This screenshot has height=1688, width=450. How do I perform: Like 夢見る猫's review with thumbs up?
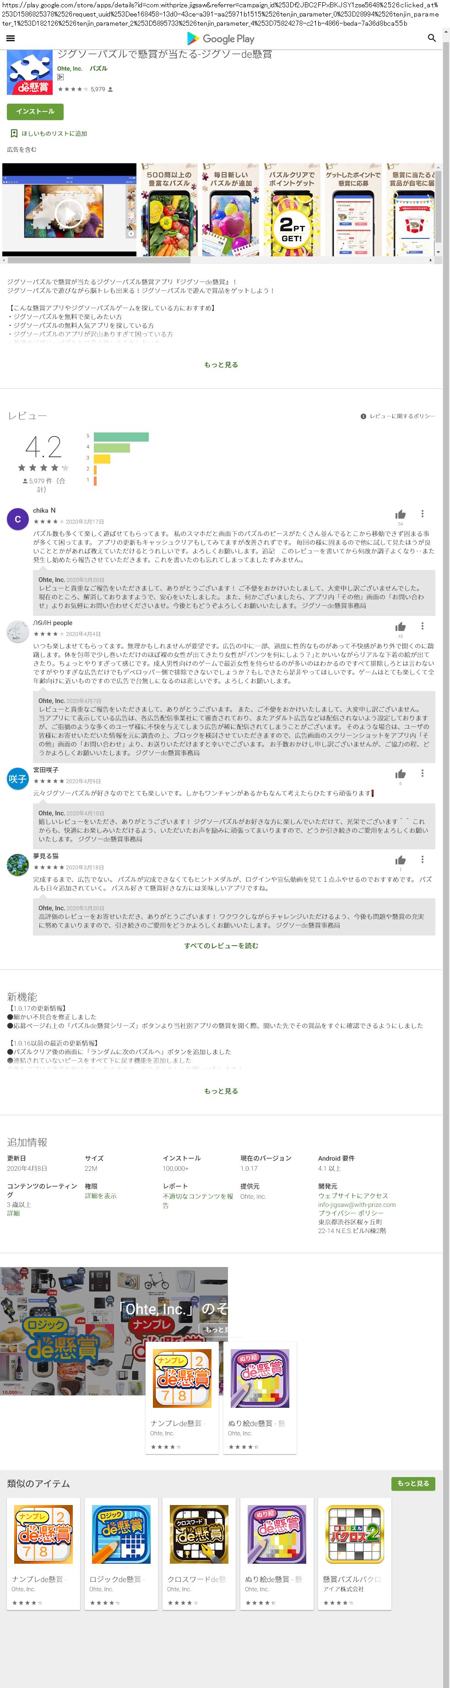[x=400, y=860]
